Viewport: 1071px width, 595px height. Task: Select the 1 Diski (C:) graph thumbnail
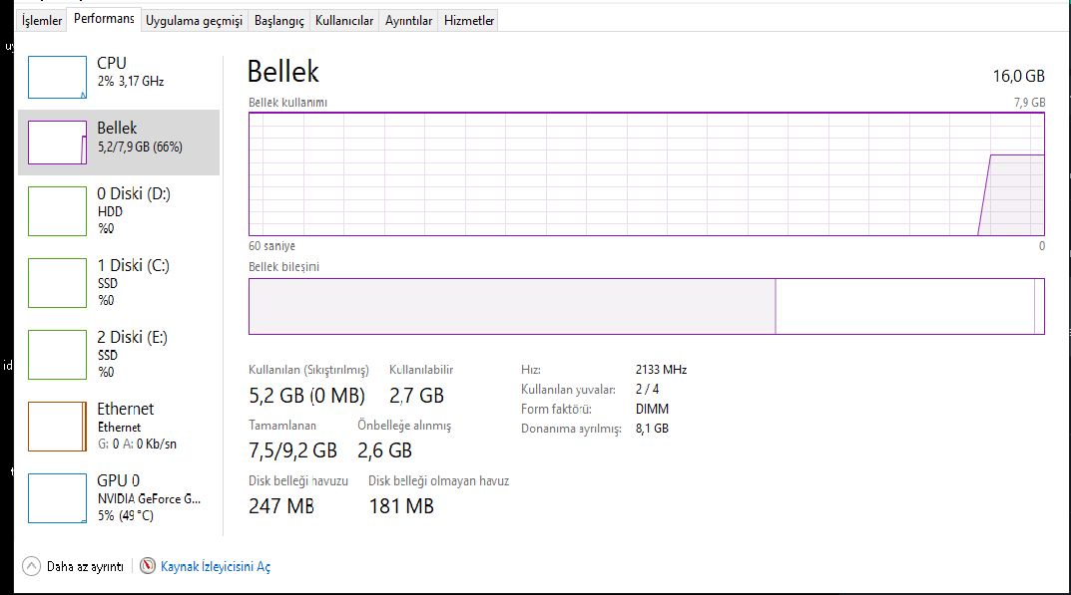[x=57, y=282]
